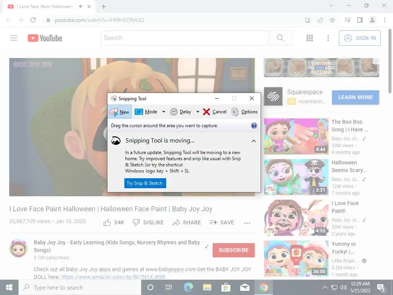
Task: Open volume control in system tray
Action: point(343,287)
